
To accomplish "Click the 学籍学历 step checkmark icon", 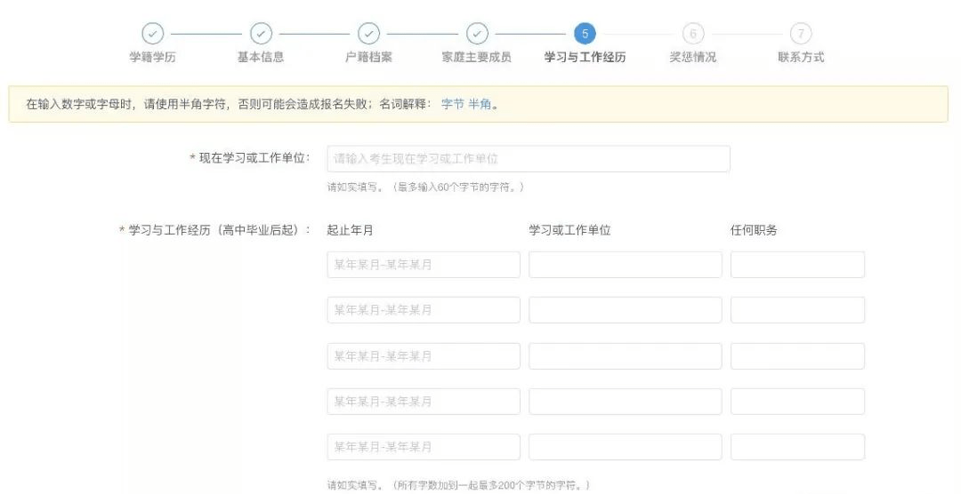I will [153, 34].
